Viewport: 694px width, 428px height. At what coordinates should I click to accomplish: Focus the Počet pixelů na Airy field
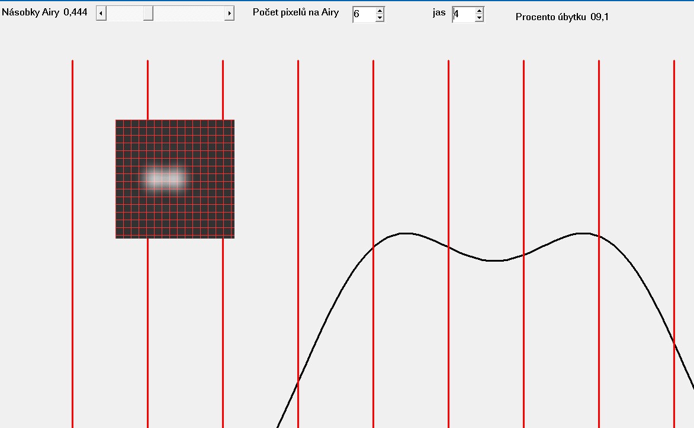pyautogui.click(x=364, y=14)
